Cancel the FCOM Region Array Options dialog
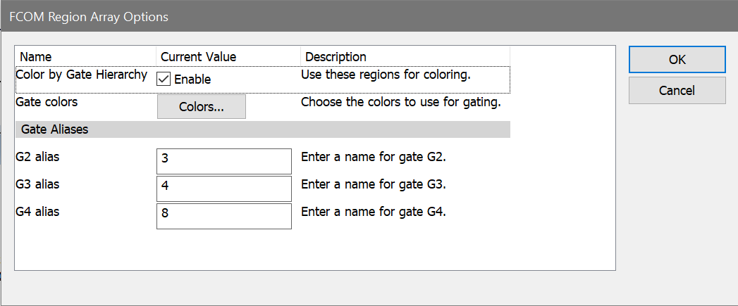This screenshot has height=306, width=738. pos(677,91)
